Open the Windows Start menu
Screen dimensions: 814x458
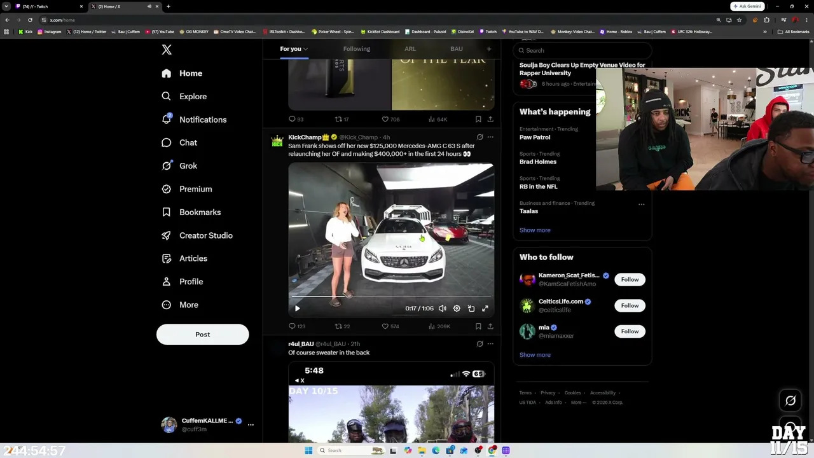[308, 450]
